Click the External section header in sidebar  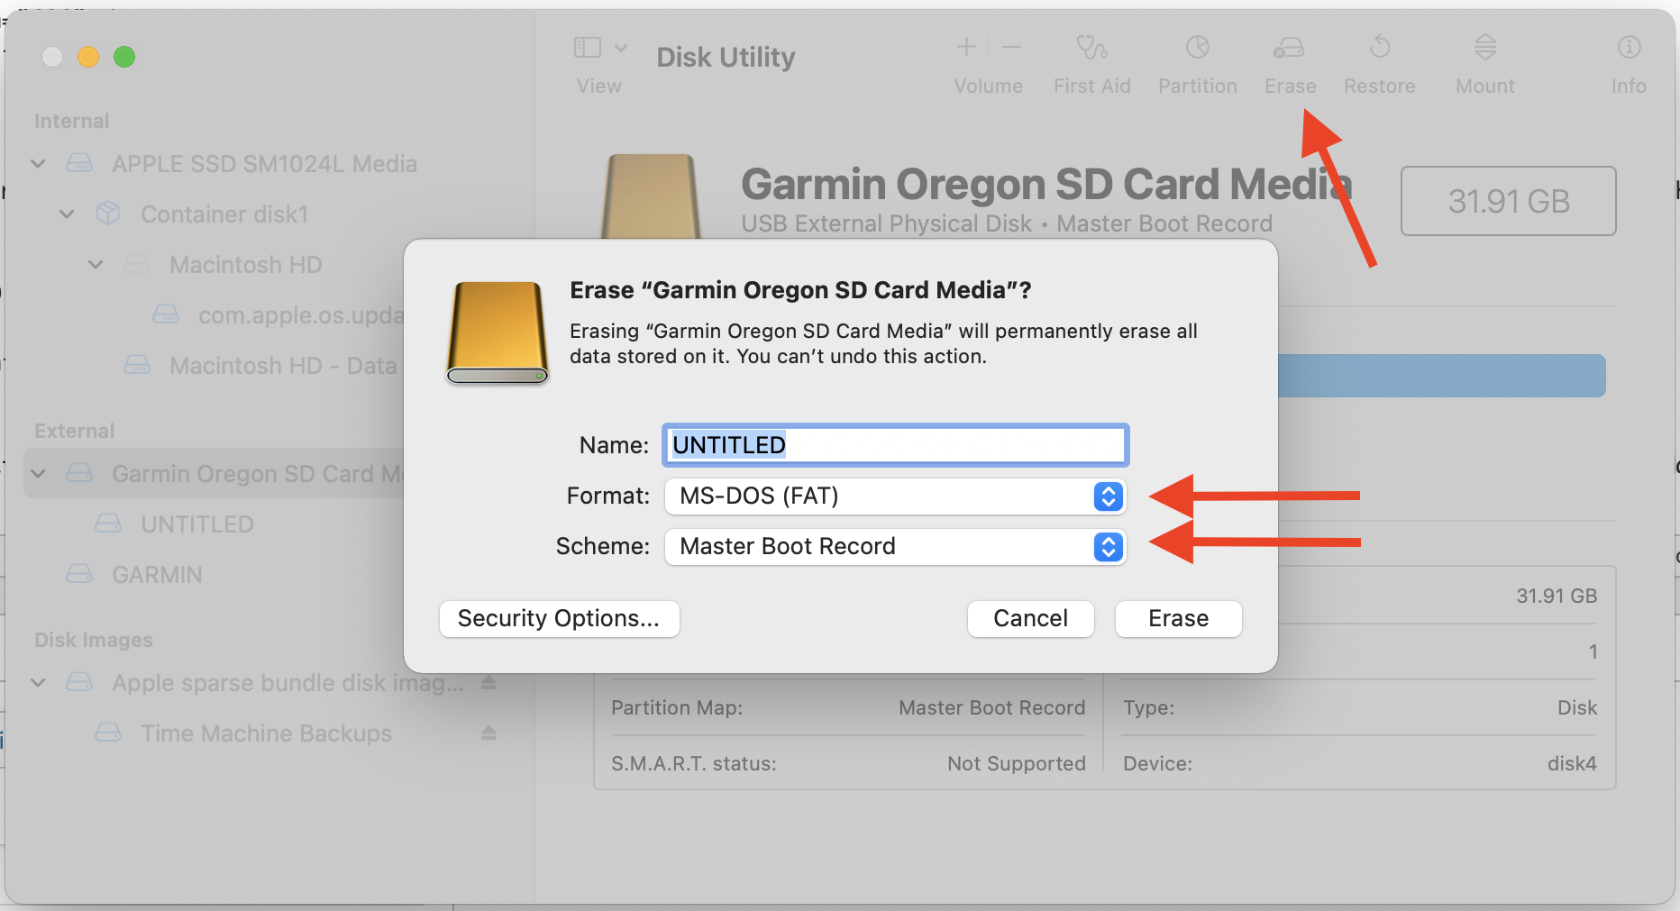[x=74, y=431]
